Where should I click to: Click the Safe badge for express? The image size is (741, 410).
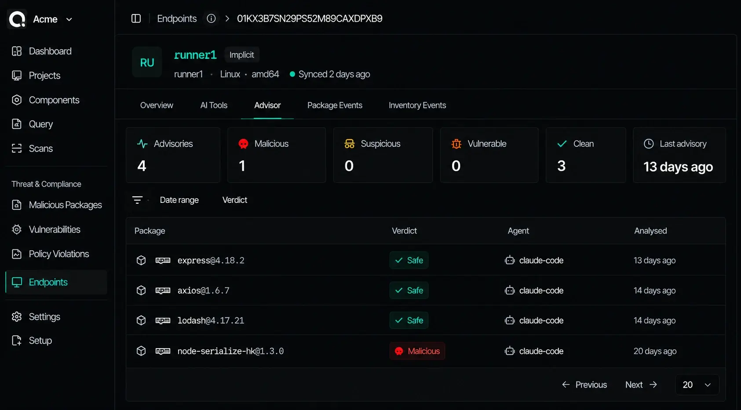pyautogui.click(x=409, y=260)
